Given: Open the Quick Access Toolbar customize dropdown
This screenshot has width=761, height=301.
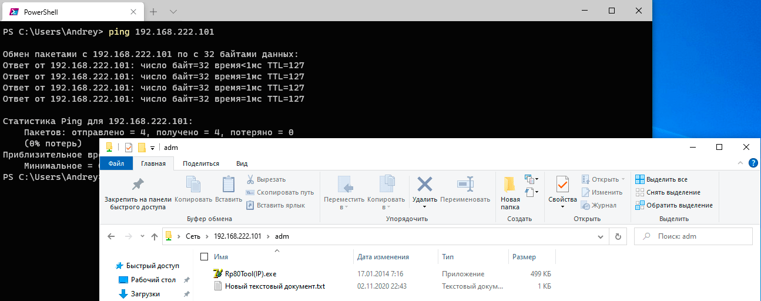Looking at the screenshot, I should [x=153, y=148].
